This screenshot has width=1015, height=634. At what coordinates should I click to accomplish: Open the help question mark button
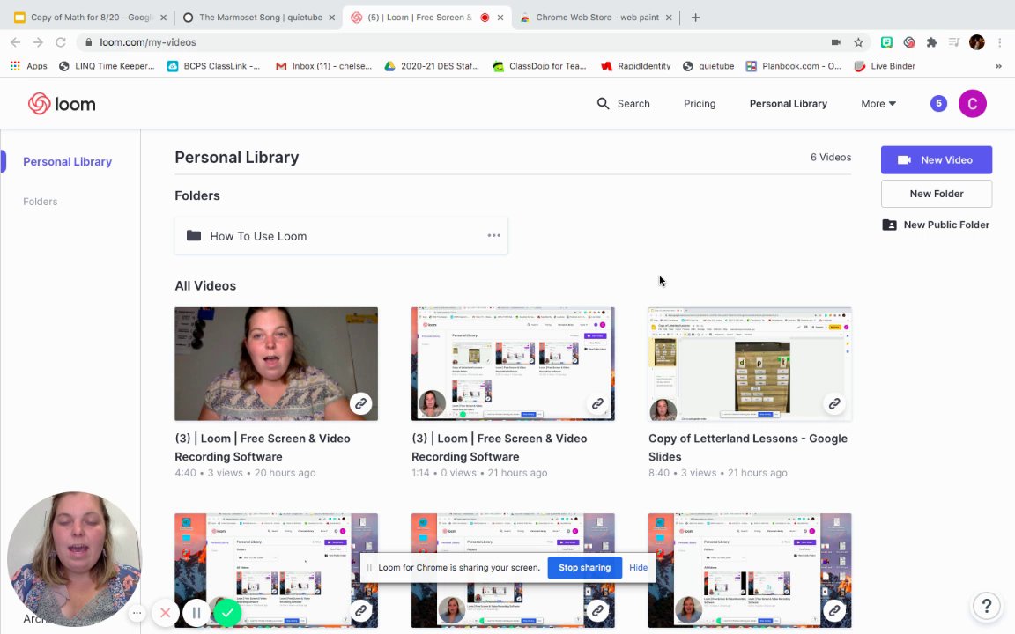click(987, 606)
